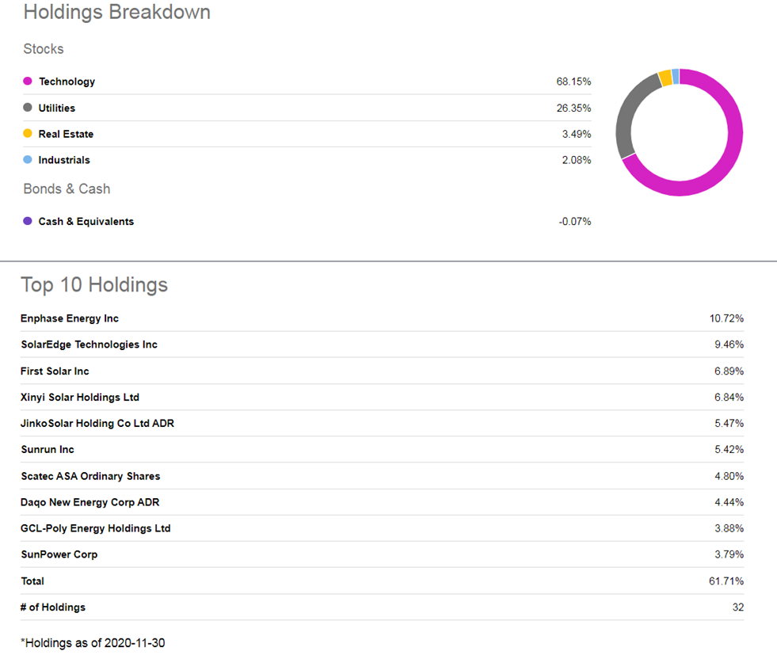Click the yellow Real Estate legend dot
Screen dimensions: 777x655
pos(28,134)
